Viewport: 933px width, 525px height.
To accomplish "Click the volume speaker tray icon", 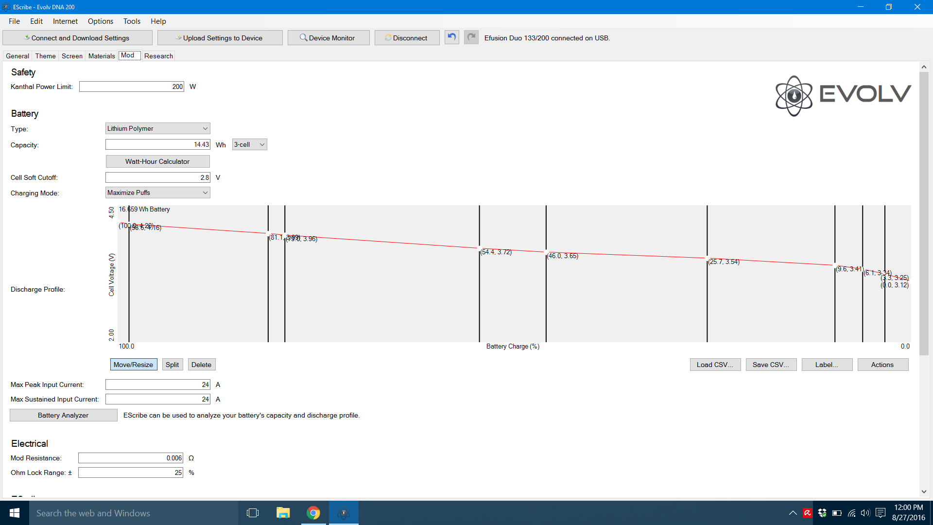I will [865, 513].
